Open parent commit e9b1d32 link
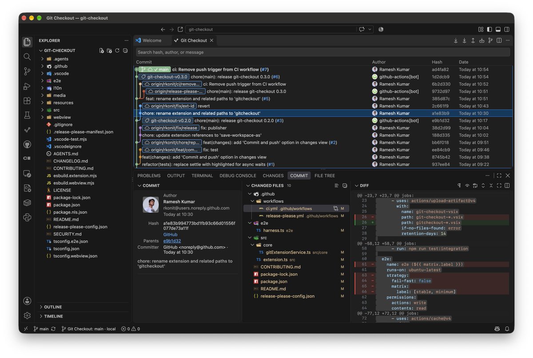 pyautogui.click(x=172, y=241)
